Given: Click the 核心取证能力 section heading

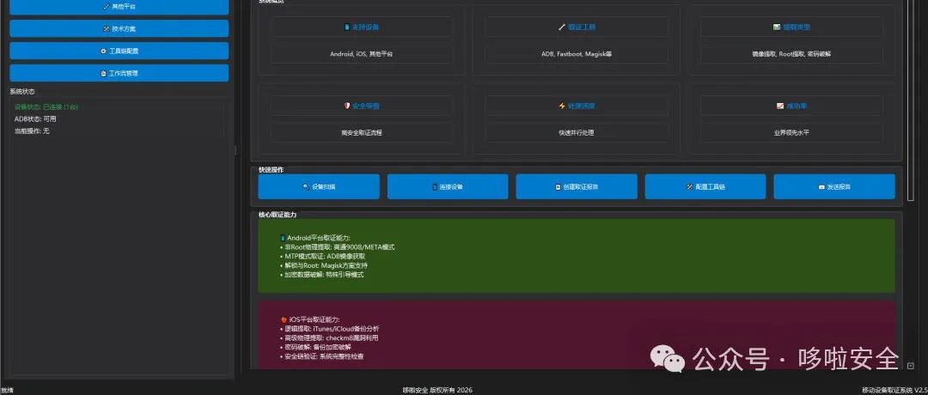Looking at the screenshot, I should click(278, 215).
